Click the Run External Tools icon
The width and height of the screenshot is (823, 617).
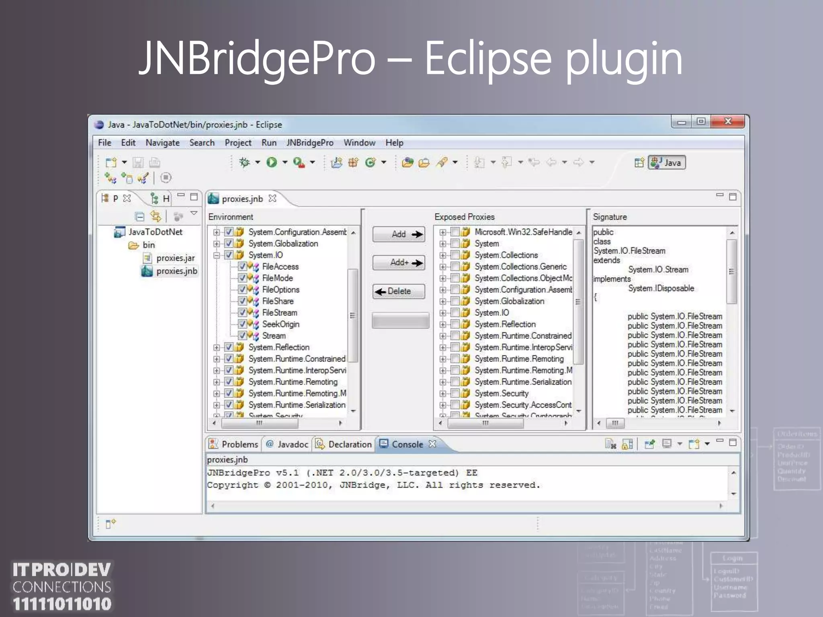click(299, 162)
